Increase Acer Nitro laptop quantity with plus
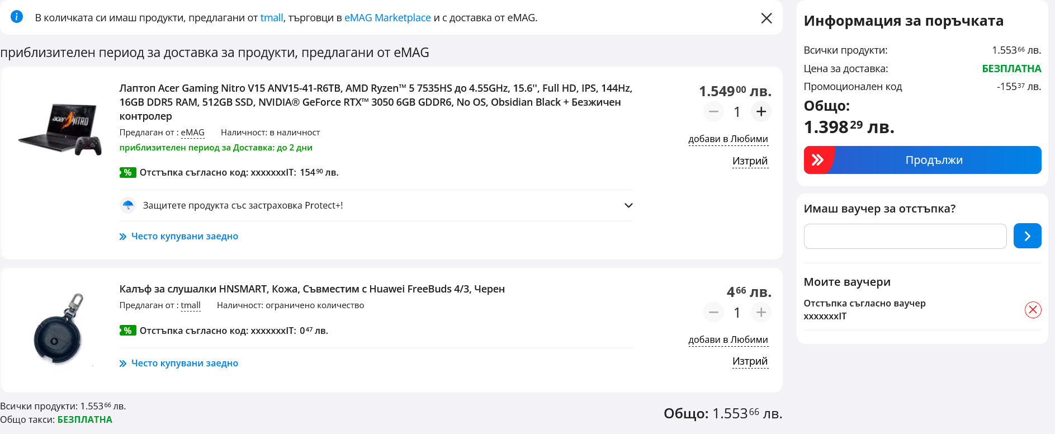The height and width of the screenshot is (434, 1055). 761,112
